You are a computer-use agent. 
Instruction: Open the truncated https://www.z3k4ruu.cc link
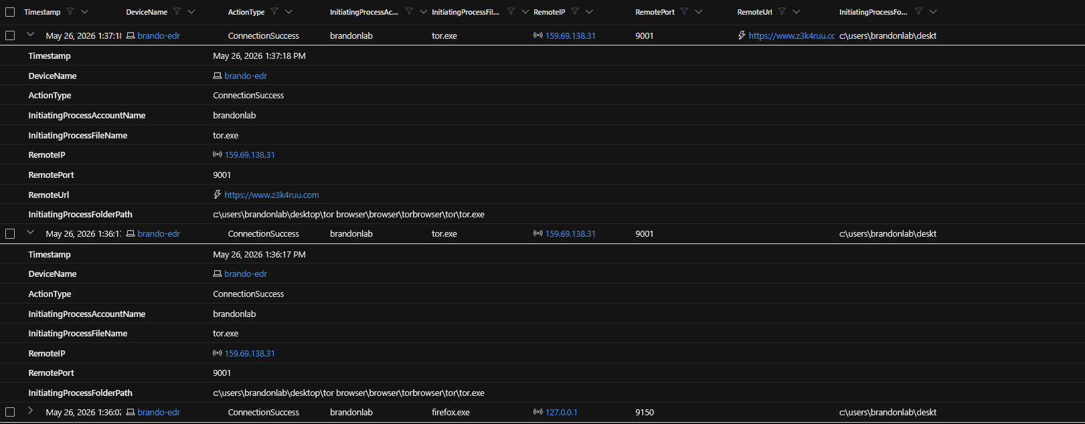792,35
